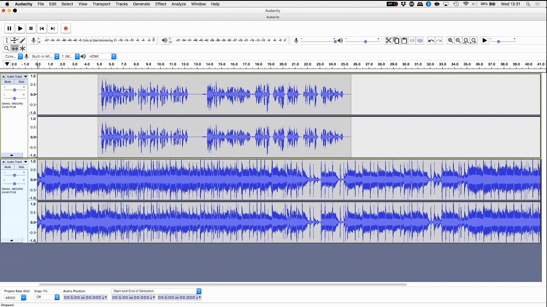Viewport: 547px width, 307px height.
Task: Open the HDMI playback device dropdown
Action: coord(102,56)
